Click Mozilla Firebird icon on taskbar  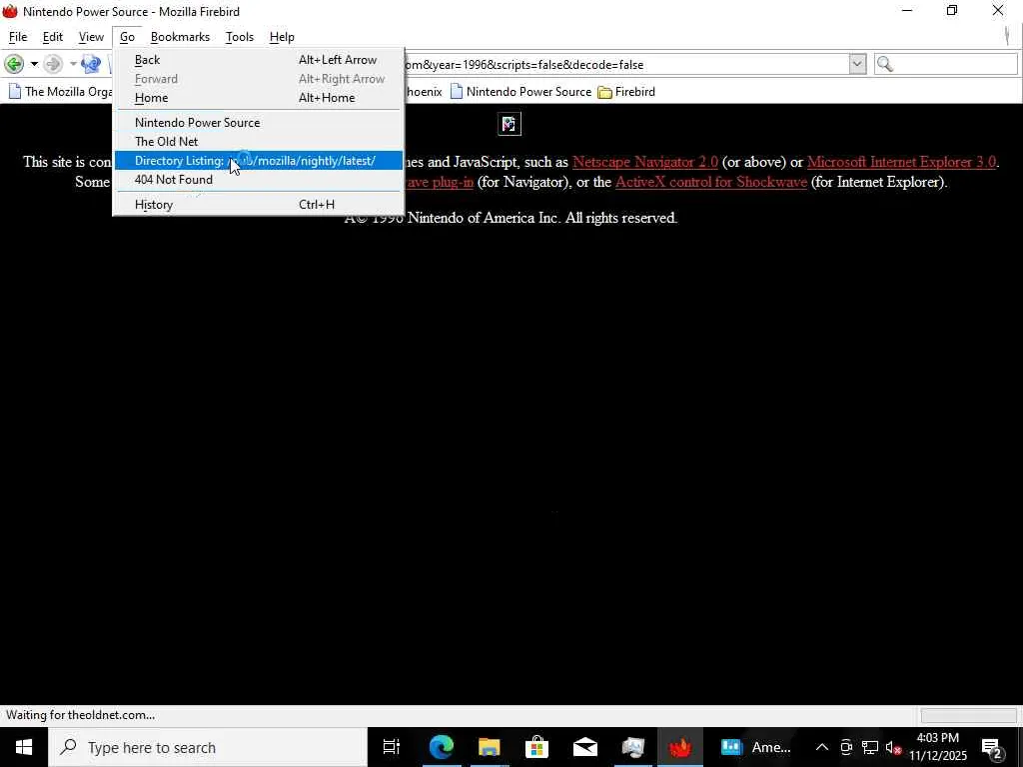coord(679,747)
